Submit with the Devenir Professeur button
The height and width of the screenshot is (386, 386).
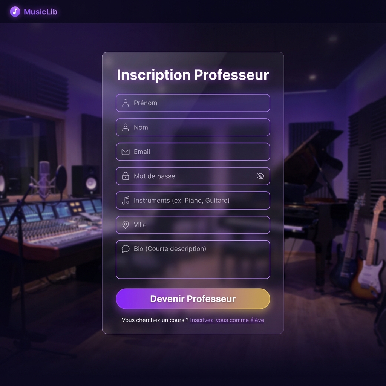[193, 299]
